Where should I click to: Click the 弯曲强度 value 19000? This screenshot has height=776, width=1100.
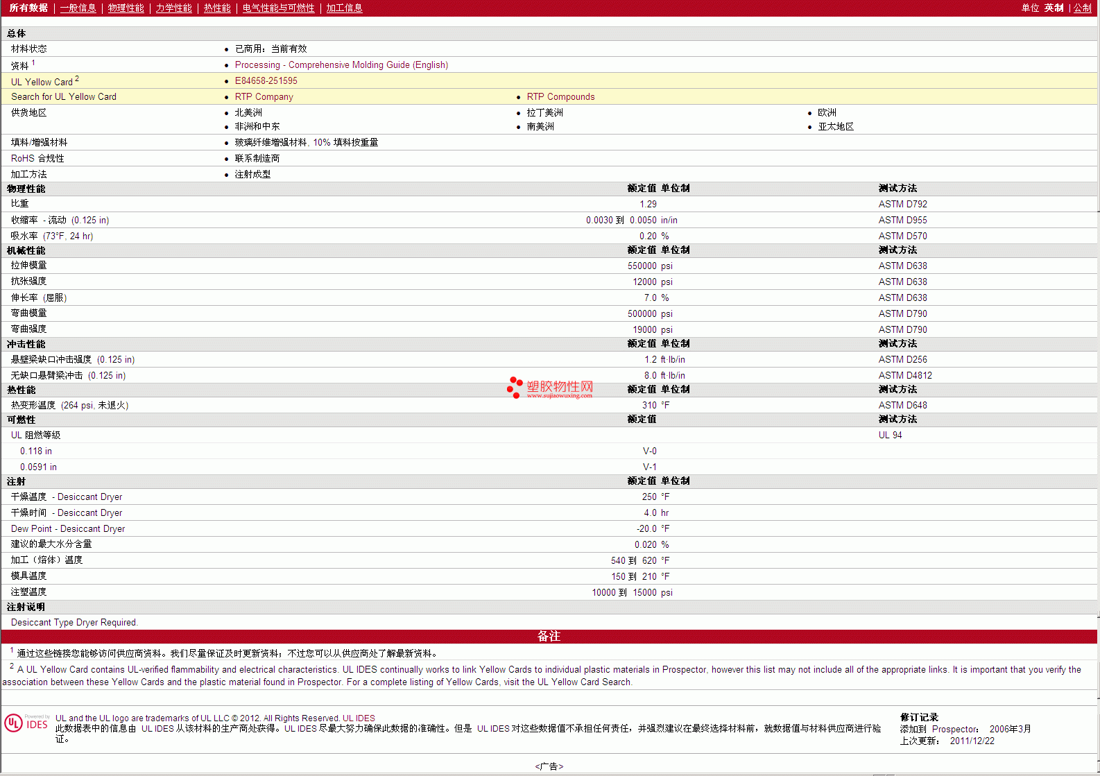pyautogui.click(x=644, y=329)
